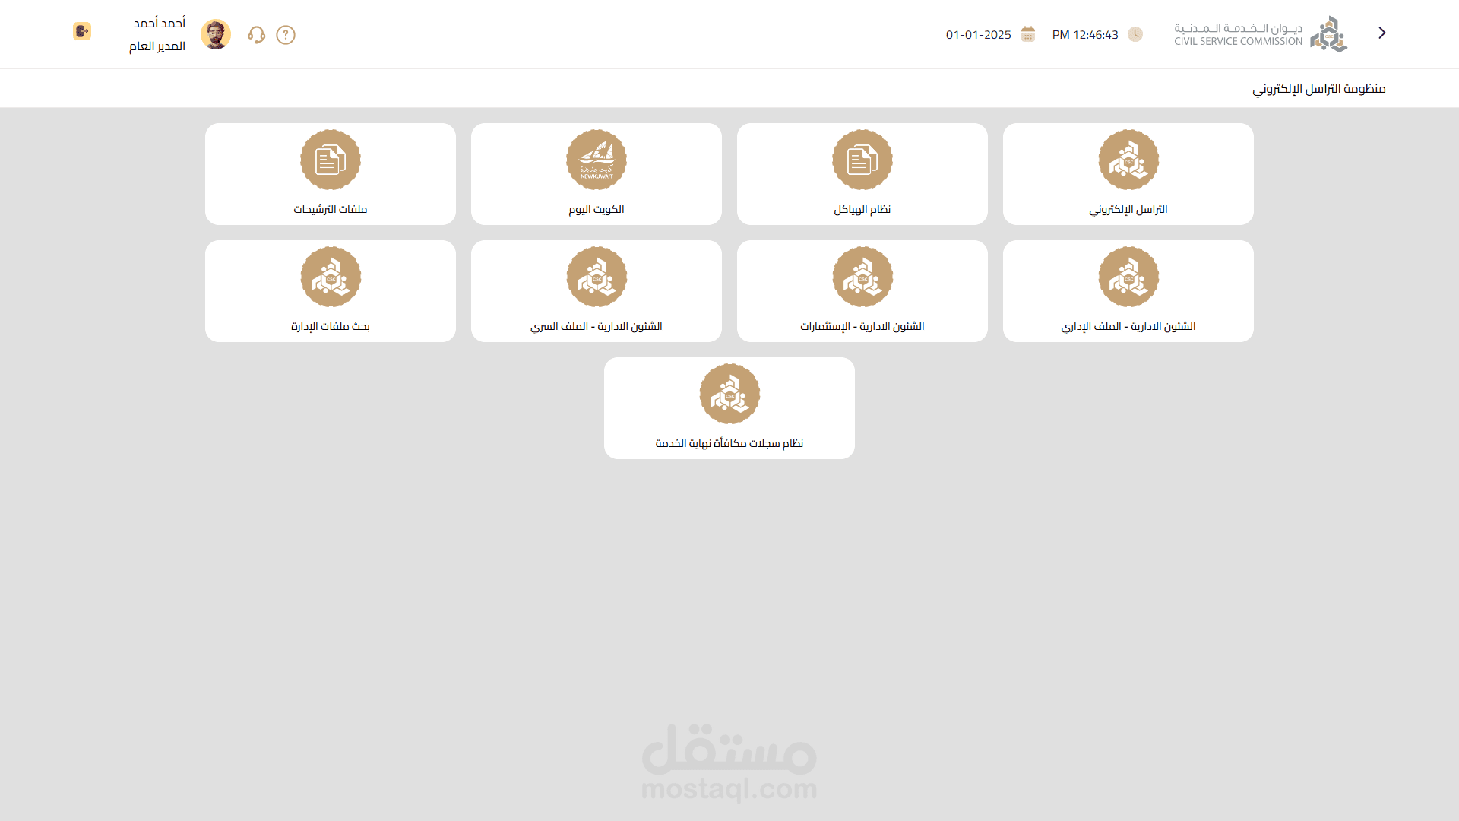Select الشئون الادارية - الملف الإداري tile
Viewport: 1459px width, 821px height.
pyautogui.click(x=1128, y=291)
